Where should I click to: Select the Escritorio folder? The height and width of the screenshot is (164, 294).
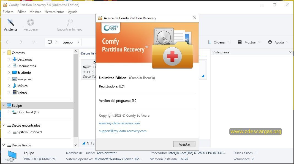coord(24,73)
